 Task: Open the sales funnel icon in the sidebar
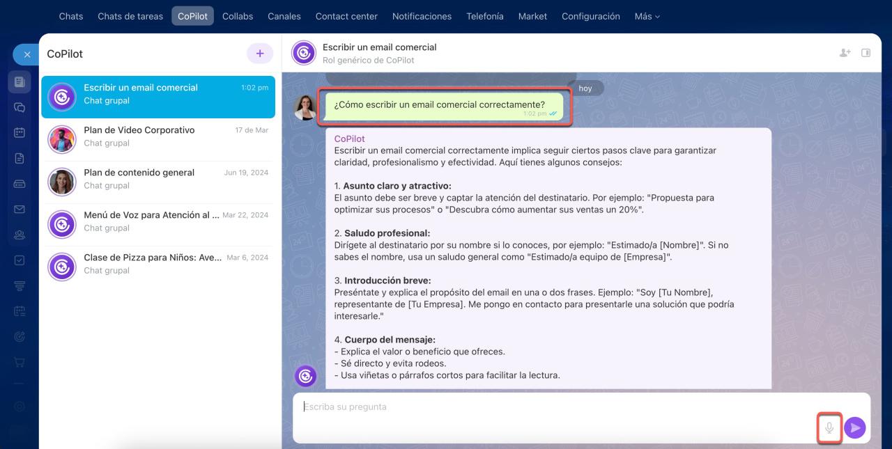[x=19, y=285]
